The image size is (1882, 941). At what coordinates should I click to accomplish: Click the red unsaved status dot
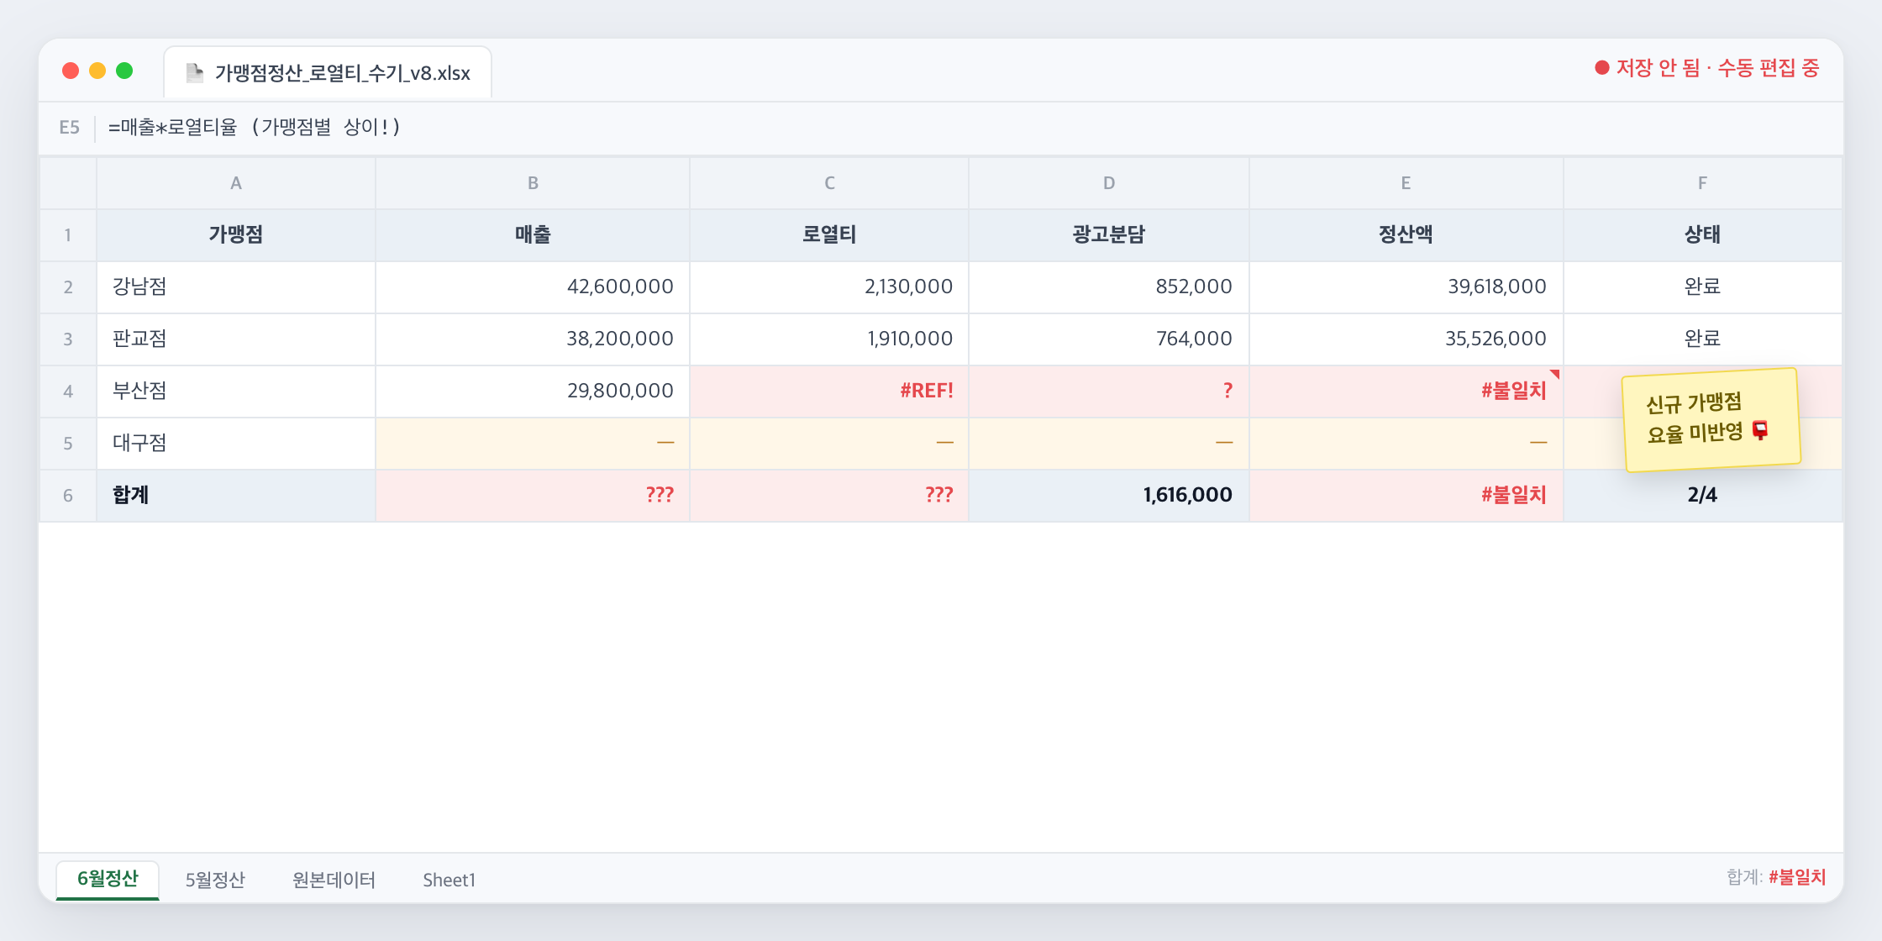point(1601,67)
